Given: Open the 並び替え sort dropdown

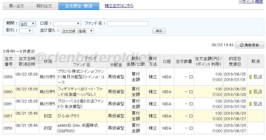Looking at the screenshot, I should tap(77, 31).
